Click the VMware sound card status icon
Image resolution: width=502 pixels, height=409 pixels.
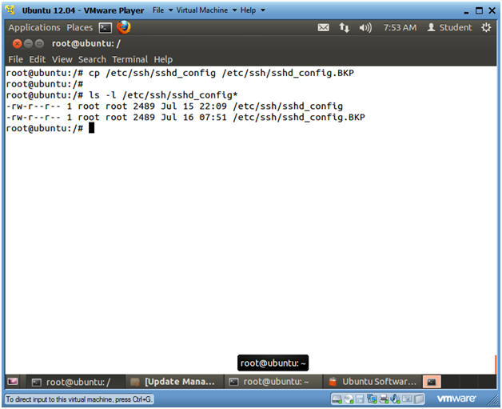tap(396, 399)
